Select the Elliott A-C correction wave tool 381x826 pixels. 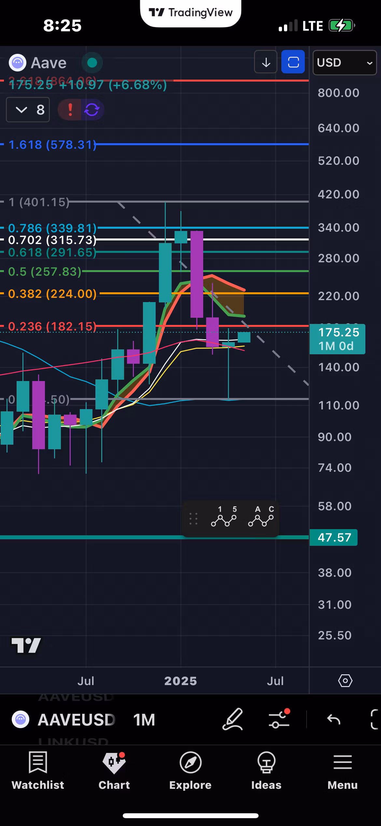click(x=261, y=516)
